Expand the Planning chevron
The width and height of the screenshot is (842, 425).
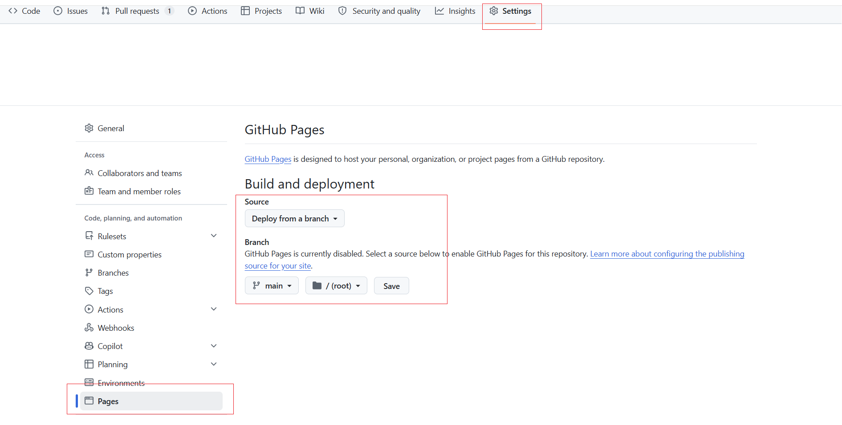coord(214,364)
